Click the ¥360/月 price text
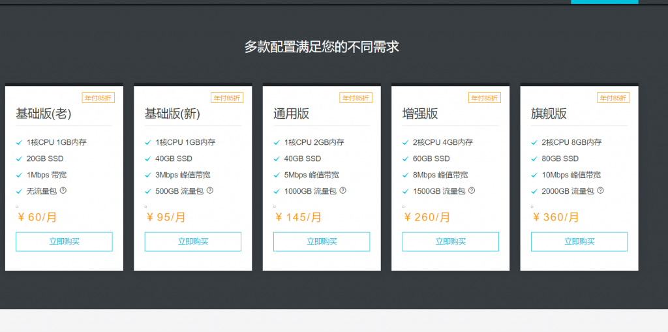Viewport: 668px width, 332px height. coord(556,217)
